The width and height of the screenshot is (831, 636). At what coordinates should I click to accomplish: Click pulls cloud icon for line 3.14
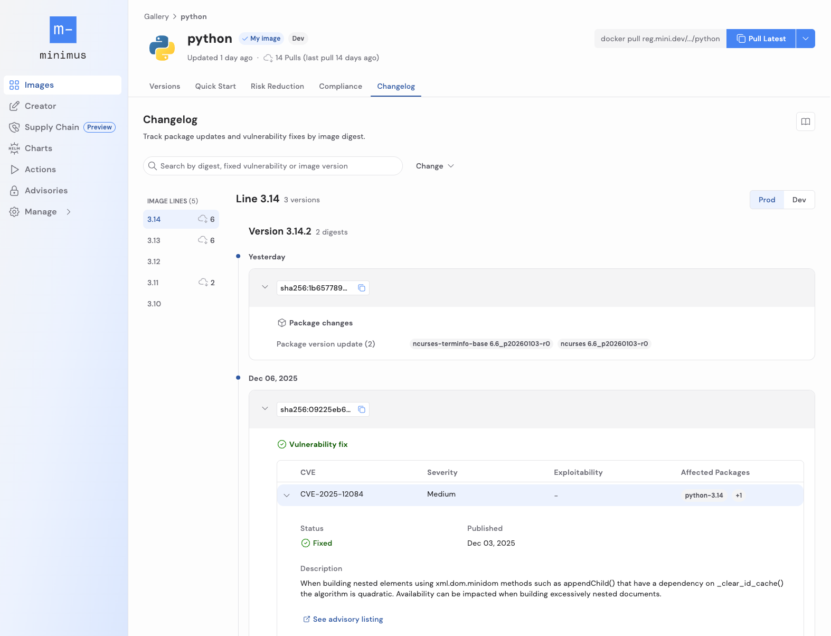(x=203, y=219)
